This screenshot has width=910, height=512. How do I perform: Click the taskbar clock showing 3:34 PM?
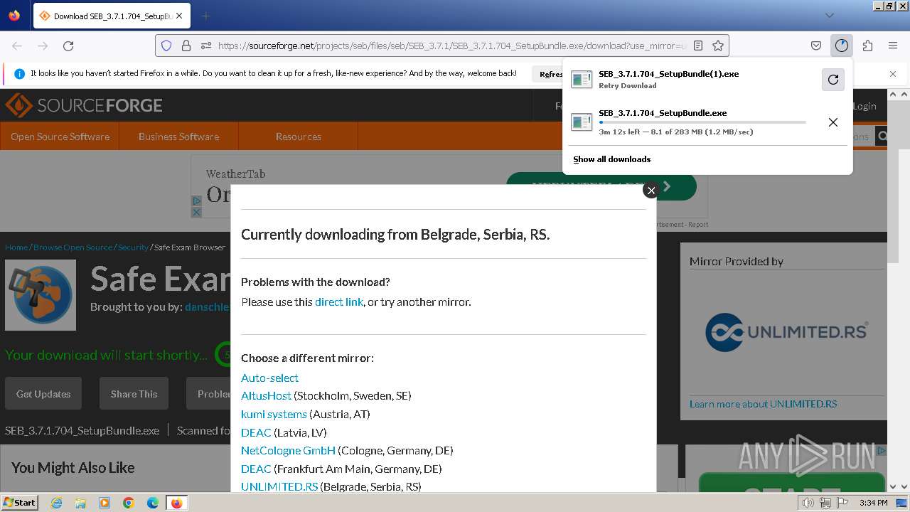click(873, 503)
